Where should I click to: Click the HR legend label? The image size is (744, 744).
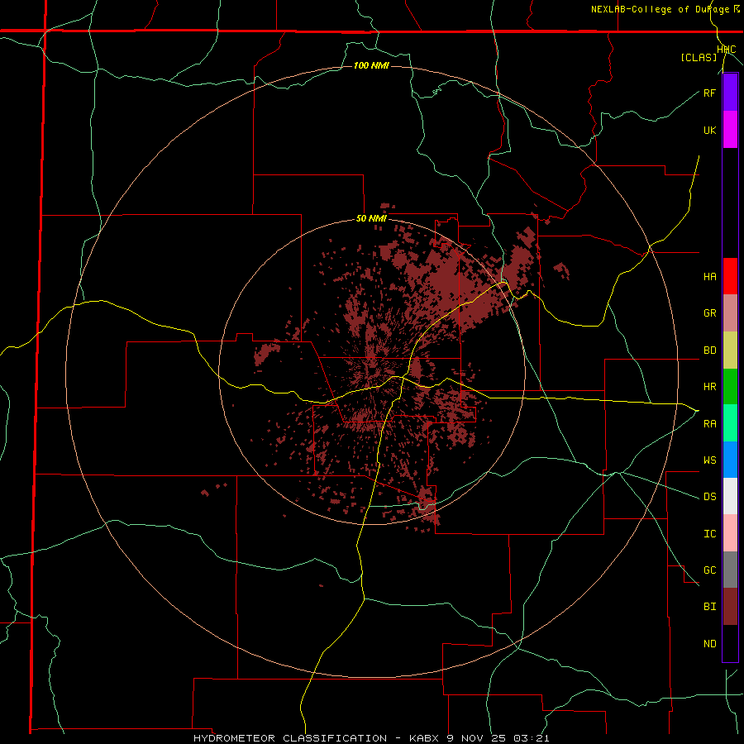tap(709, 387)
